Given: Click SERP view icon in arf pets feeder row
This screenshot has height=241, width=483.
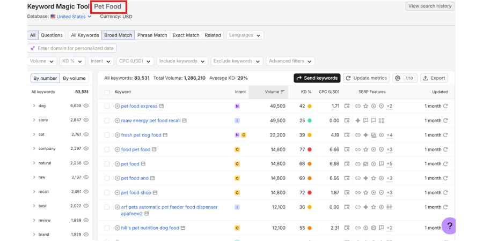Looking at the screenshot, I should pyautogui.click(x=347, y=207).
